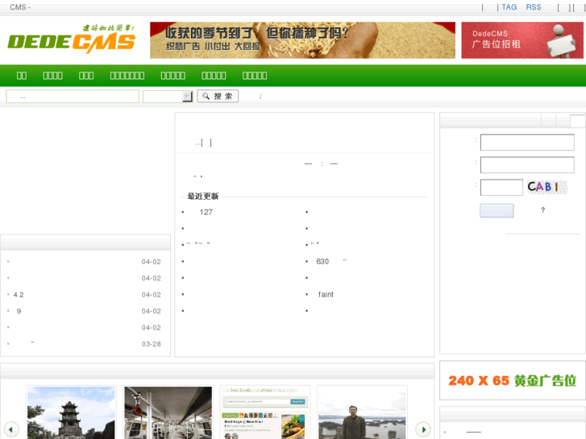Refresh the CABI captcha image

coord(547,186)
